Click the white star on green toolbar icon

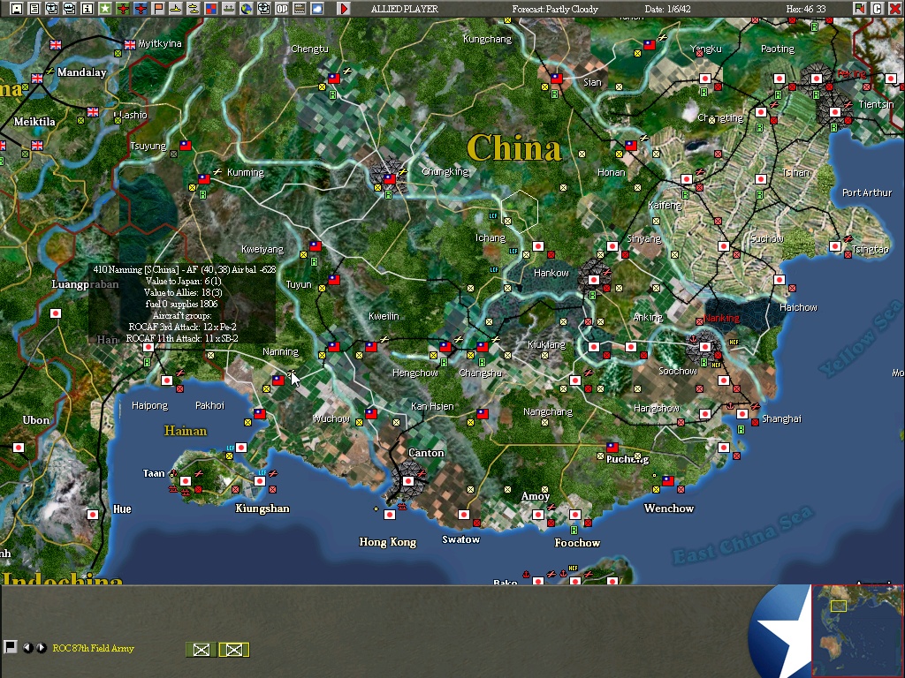[x=105, y=8]
